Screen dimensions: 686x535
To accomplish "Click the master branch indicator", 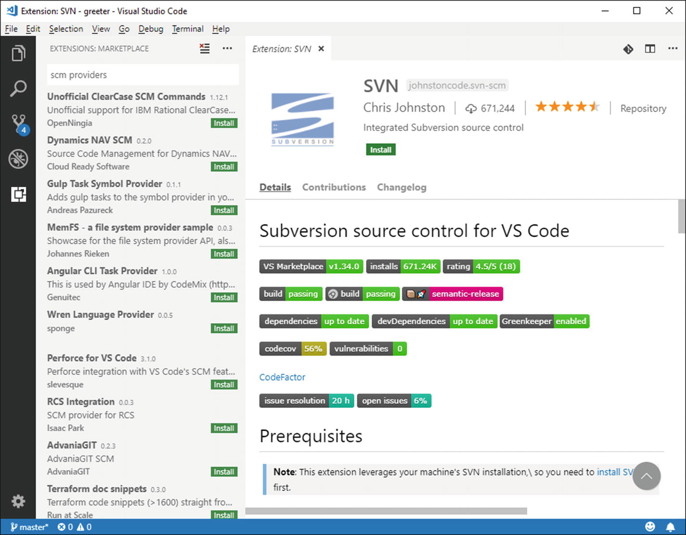I will point(29,527).
